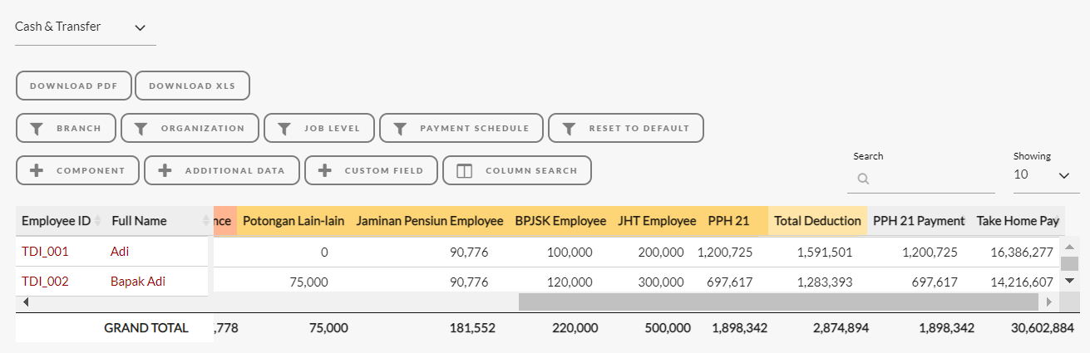Download the report as PDF
Viewport: 1090px width, 353px height.
(74, 86)
